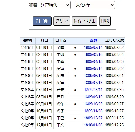Open the 文化6年 year dropdown
Screen dimensions: 135x132
[x=95, y=5]
